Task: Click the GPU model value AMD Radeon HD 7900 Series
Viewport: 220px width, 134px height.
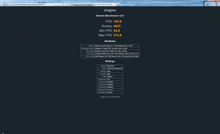Action: coord(117,56)
